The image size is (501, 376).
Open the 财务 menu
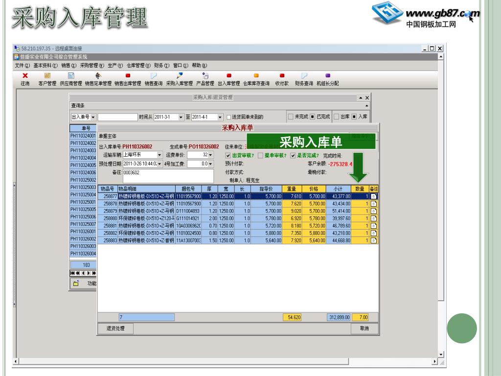pyautogui.click(x=161, y=66)
